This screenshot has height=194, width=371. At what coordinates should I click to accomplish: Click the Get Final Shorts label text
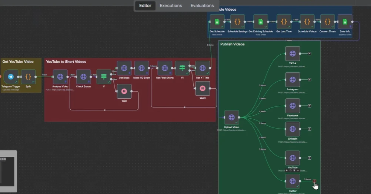[x=165, y=78]
